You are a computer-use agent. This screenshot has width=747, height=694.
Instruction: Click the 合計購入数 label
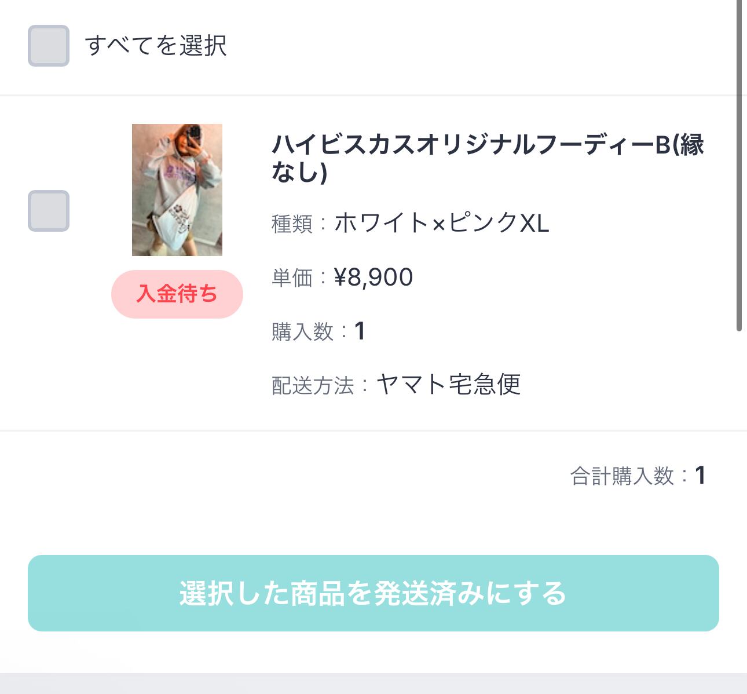[x=622, y=476]
